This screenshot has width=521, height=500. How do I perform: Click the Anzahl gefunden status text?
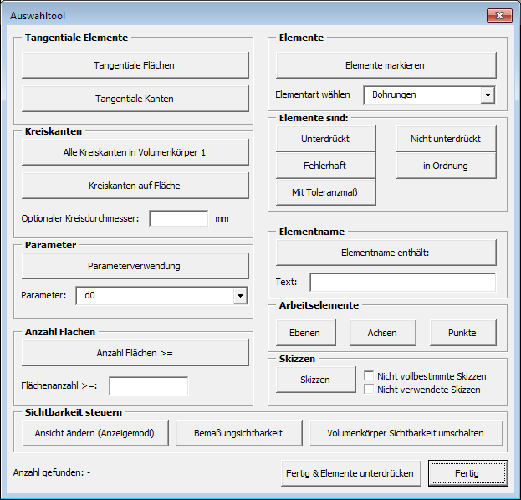(52, 472)
